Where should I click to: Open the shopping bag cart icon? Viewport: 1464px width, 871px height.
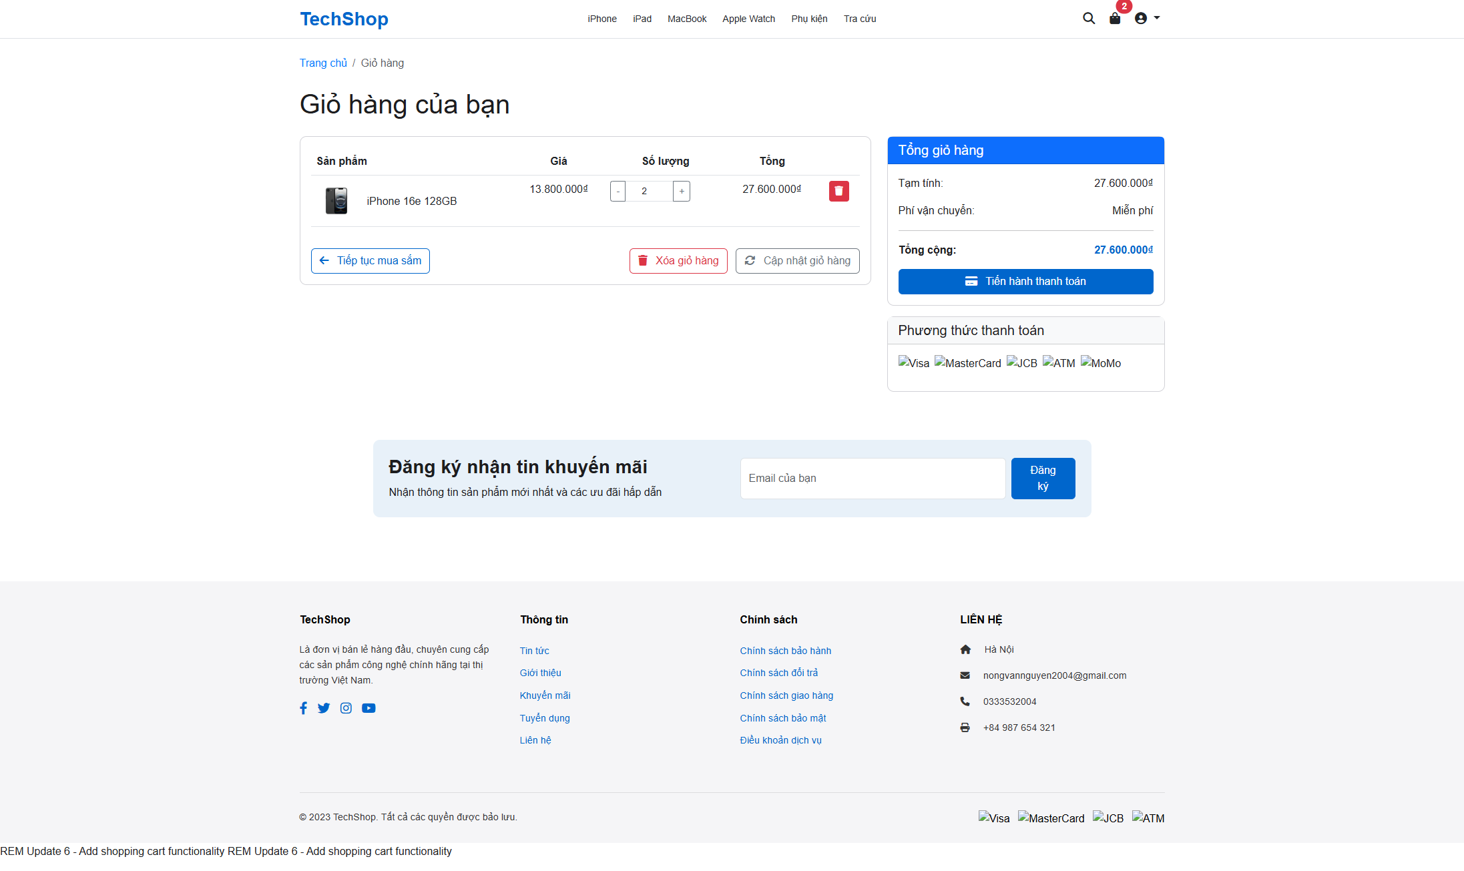[1115, 19]
